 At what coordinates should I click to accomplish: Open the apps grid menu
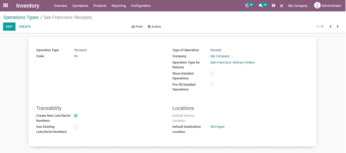(5, 5)
